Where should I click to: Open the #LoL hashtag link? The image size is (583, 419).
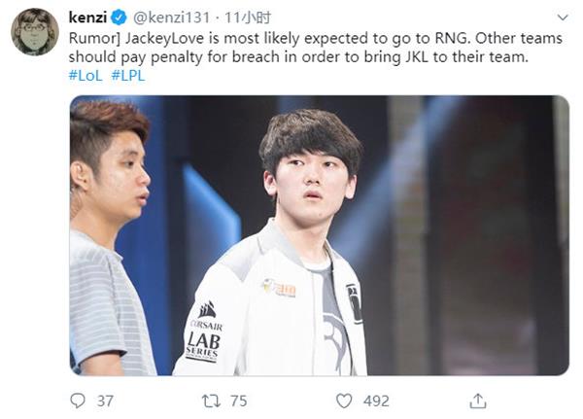pos(86,76)
